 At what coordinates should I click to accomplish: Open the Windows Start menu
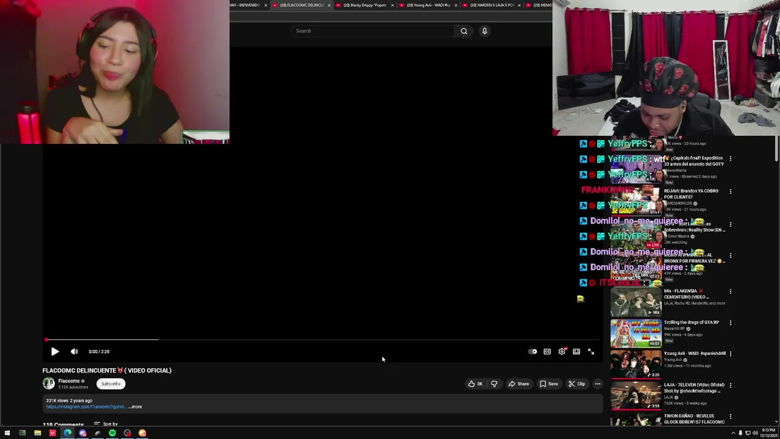(x=7, y=433)
